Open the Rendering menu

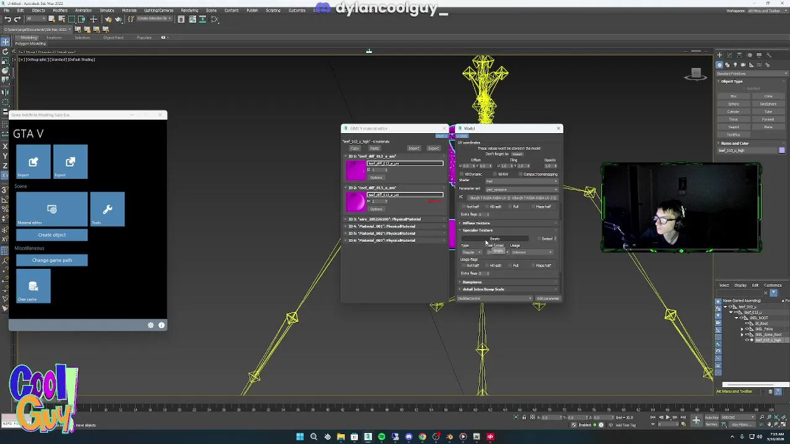pyautogui.click(x=189, y=10)
